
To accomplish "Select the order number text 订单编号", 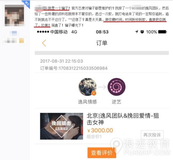I will coord(74,68).
